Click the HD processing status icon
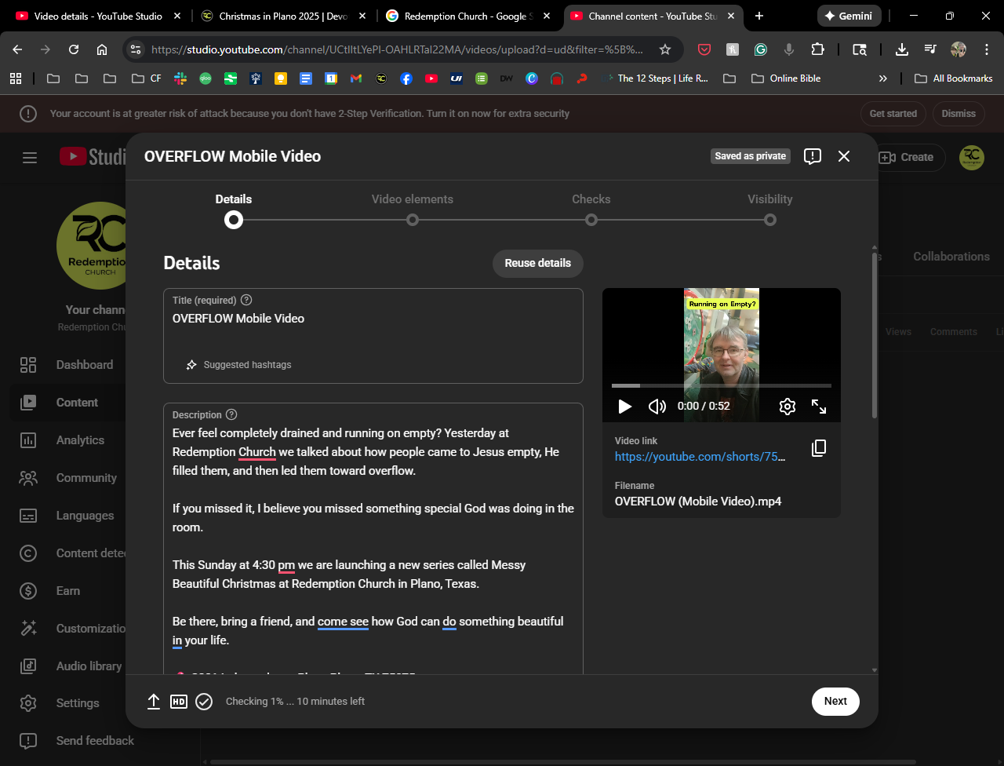The width and height of the screenshot is (1004, 766). pos(179,702)
